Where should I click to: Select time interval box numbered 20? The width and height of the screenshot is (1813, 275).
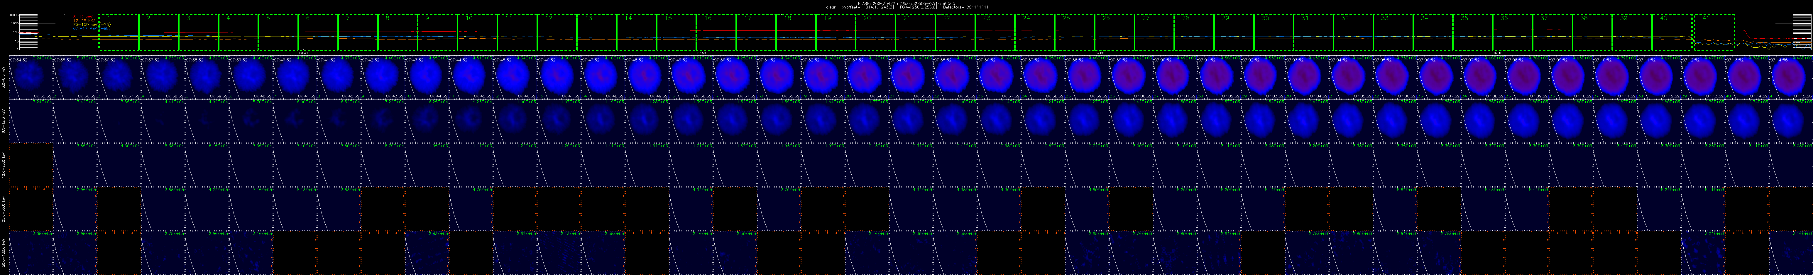click(875, 32)
